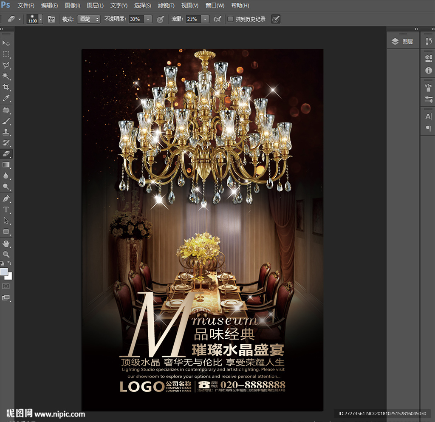This screenshot has height=422, width=435.
Task: Select the Crop tool
Action: (x=6, y=87)
